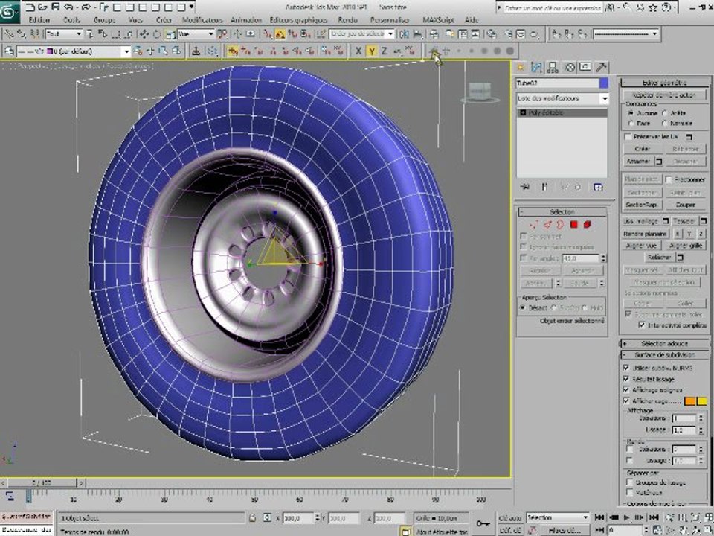The width and height of the screenshot is (714, 536).
Task: Click the Play animation button
Action: coord(626,517)
